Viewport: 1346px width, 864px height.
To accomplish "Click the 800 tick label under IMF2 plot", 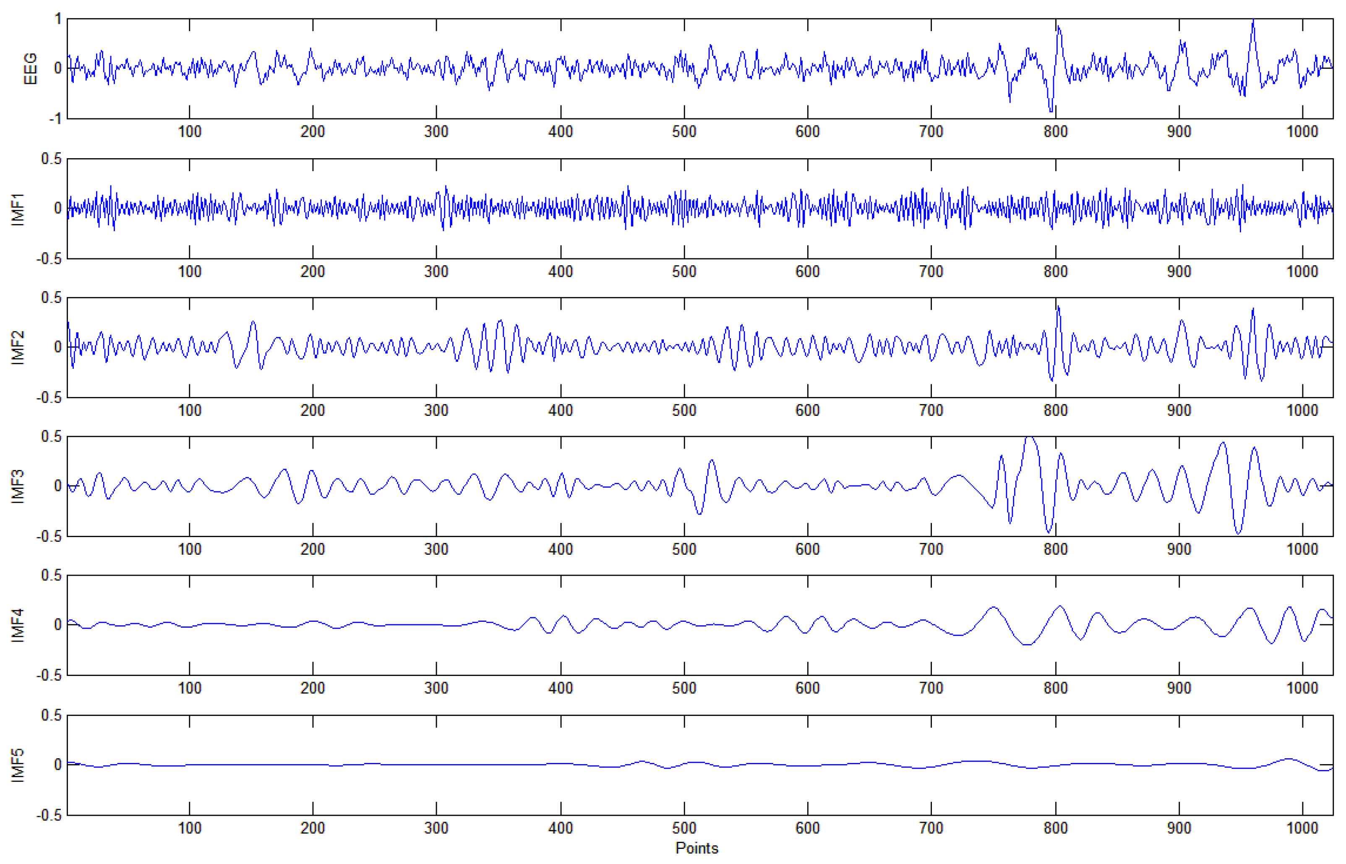I will [1055, 411].
